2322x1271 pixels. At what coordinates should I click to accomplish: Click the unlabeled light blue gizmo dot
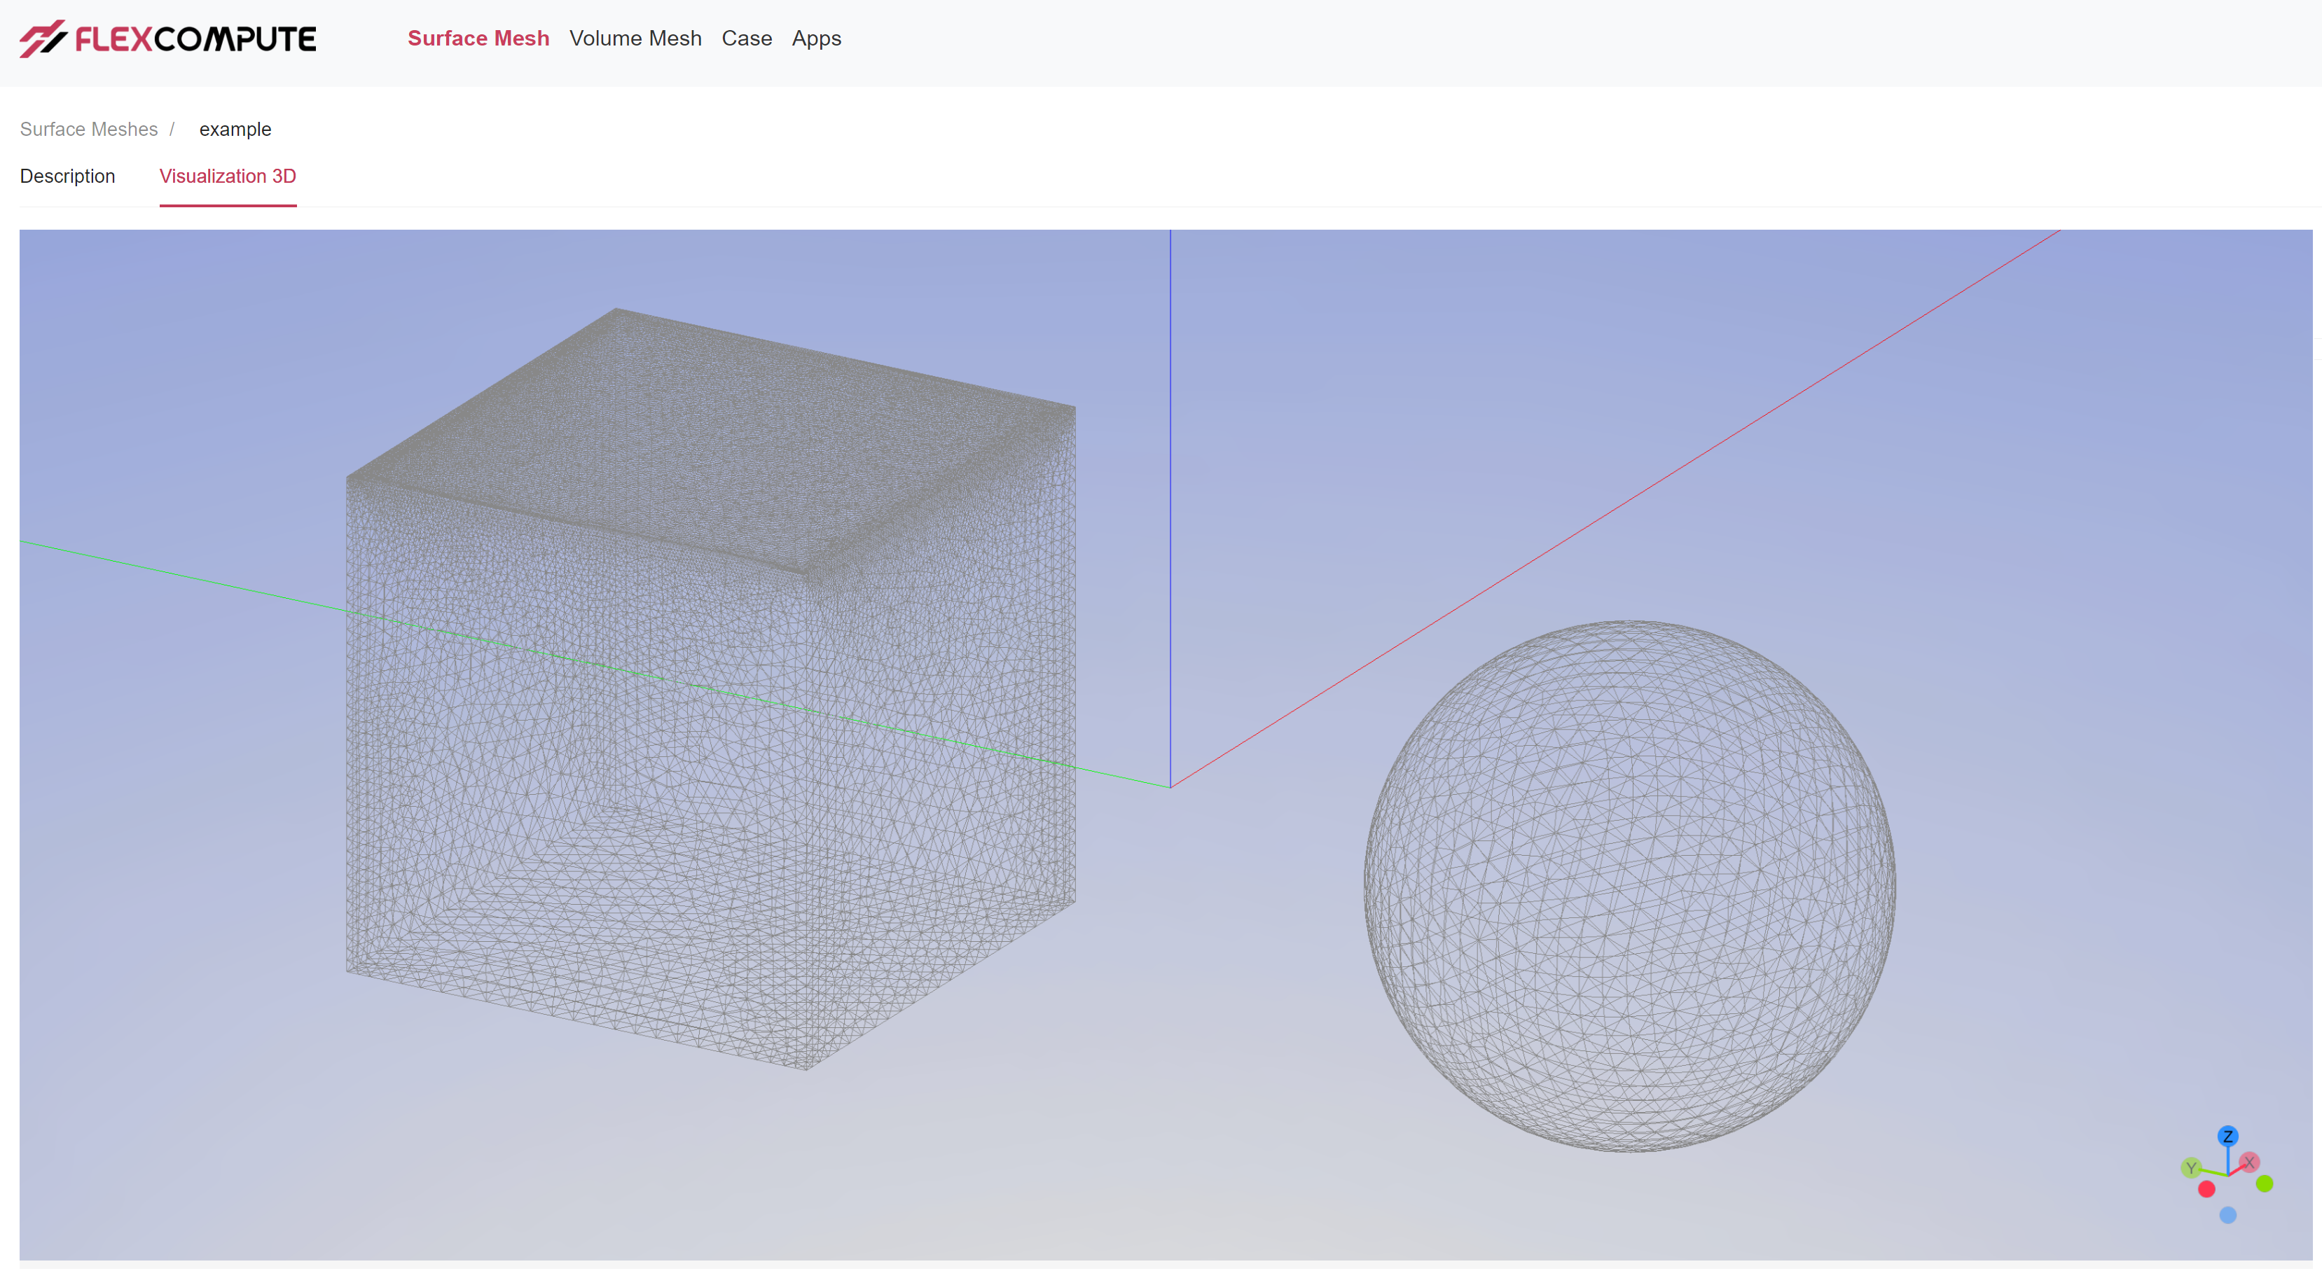[x=2227, y=1215]
